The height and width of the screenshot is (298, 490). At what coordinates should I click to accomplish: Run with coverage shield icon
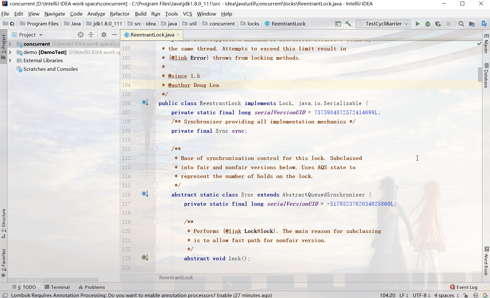[x=438, y=24]
